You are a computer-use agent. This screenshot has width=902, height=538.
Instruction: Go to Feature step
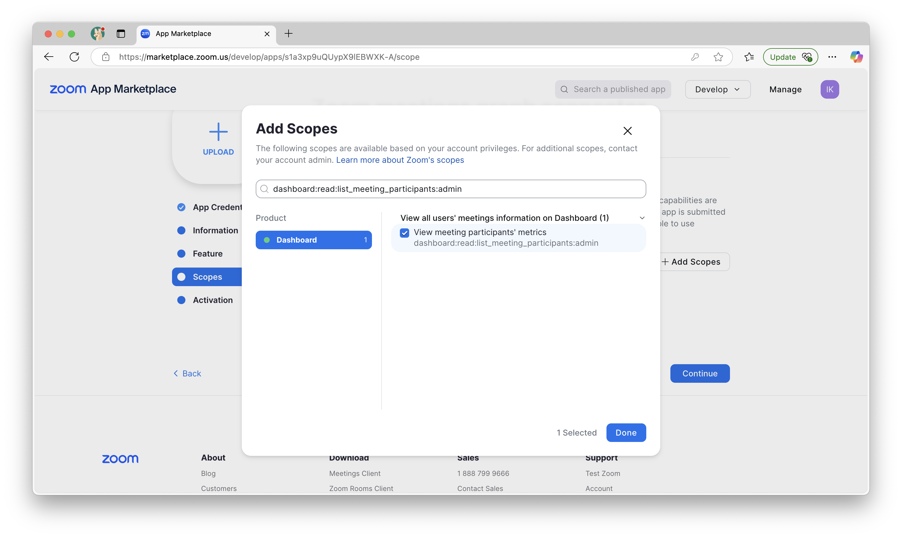tap(200, 253)
